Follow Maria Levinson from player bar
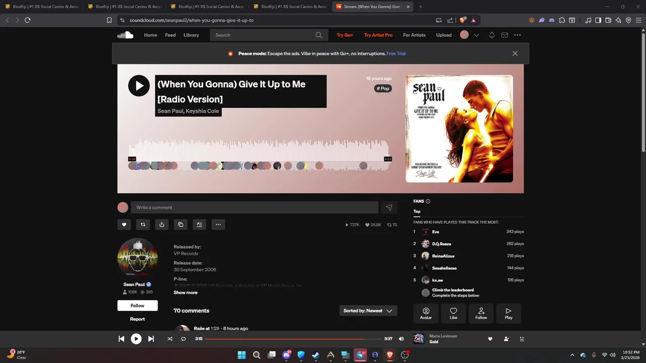This screenshot has height=363, width=646. pos(506,339)
